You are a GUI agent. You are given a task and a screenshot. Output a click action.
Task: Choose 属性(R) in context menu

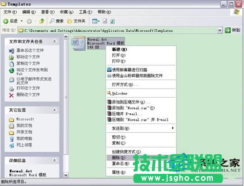click(x=141, y=172)
